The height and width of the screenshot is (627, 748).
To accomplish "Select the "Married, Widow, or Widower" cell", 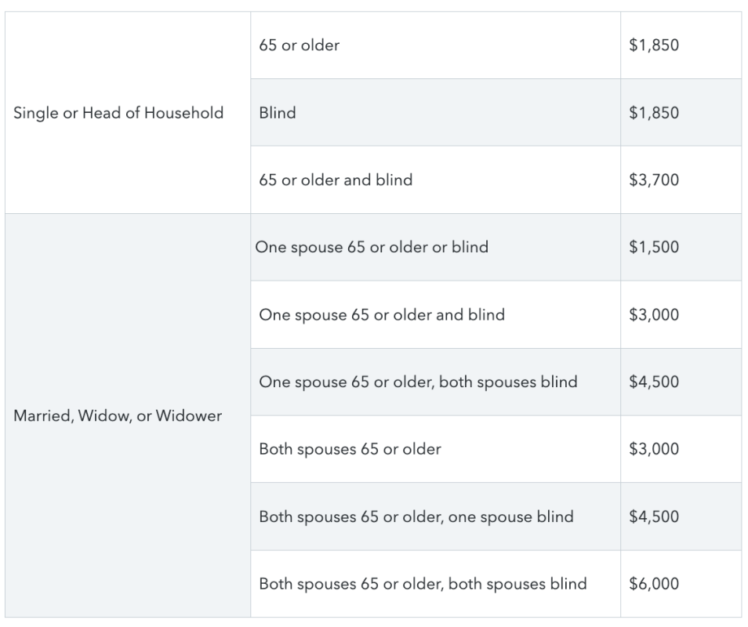I will (128, 415).
